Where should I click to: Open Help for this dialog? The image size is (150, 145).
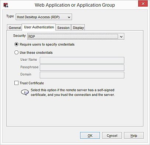pyautogui.click(x=134, y=135)
